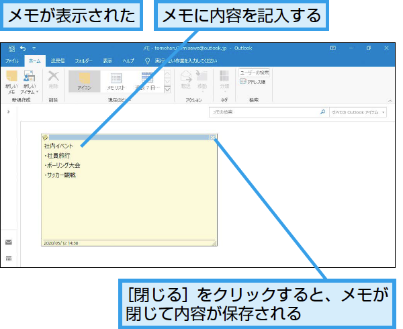Open the 分類 categorize dropdown
The image size is (403, 329).
(224, 81)
